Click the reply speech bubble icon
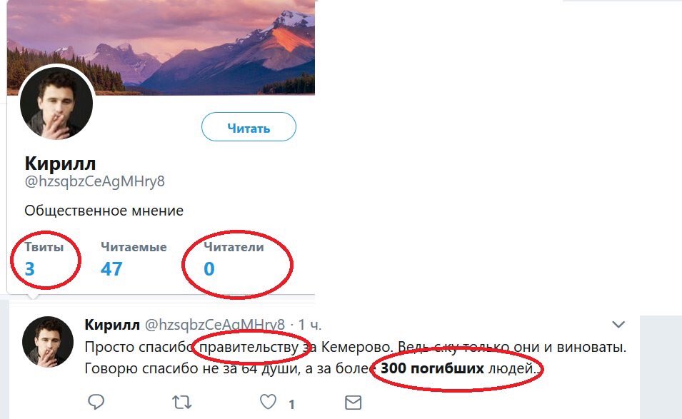This screenshot has height=419, width=682. click(96, 403)
